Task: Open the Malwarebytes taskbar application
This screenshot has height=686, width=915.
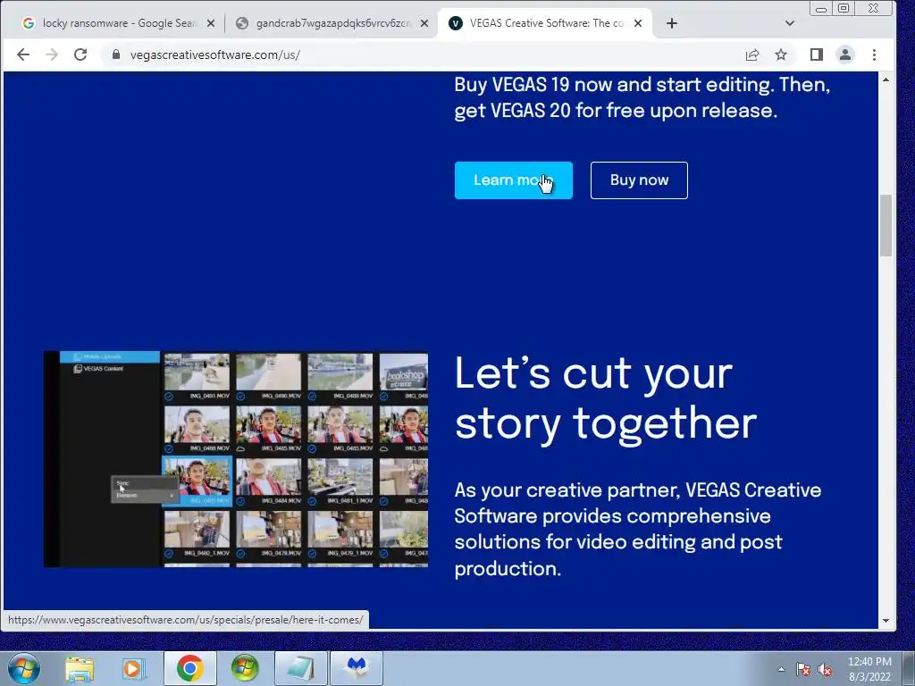Action: coord(357,668)
